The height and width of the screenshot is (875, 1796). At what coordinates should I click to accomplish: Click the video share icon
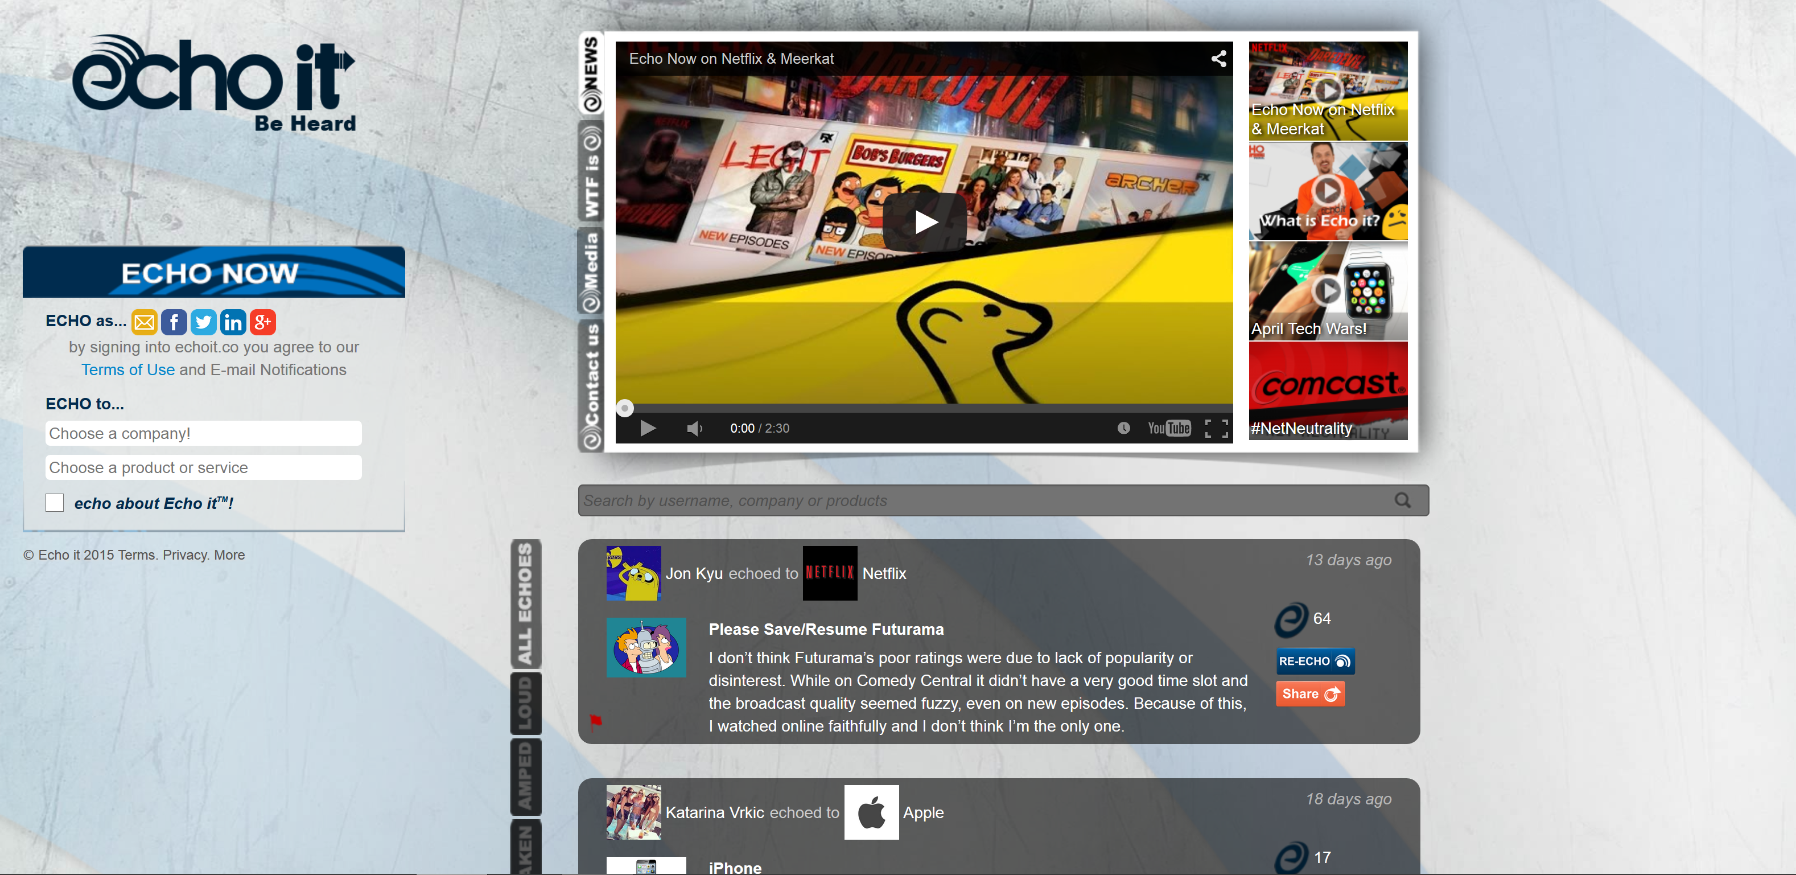[x=1218, y=59]
